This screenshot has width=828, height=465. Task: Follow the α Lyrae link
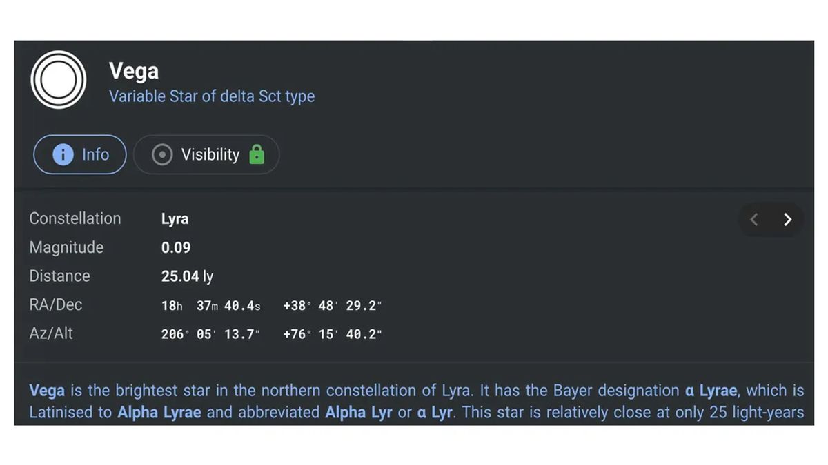point(711,391)
